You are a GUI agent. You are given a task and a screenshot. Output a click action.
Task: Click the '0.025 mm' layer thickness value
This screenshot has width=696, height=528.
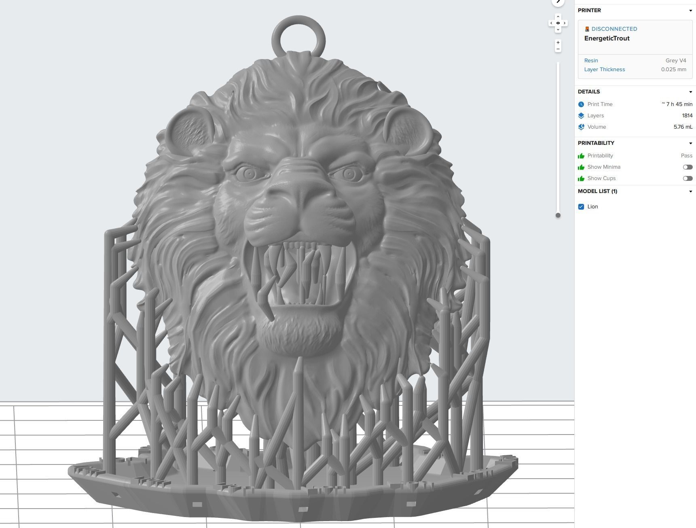[673, 69]
